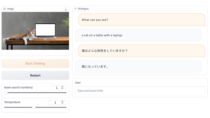This screenshot has height=118, width=210.
Task: Click the Dialogue panel chat bubble icon
Action: point(76,9)
